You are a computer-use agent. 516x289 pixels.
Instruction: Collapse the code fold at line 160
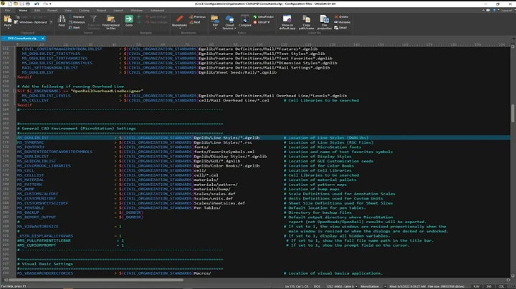tap(14, 91)
